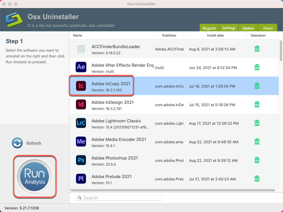Open the Register panel
This screenshot has height=212, width=283.
tap(209, 28)
